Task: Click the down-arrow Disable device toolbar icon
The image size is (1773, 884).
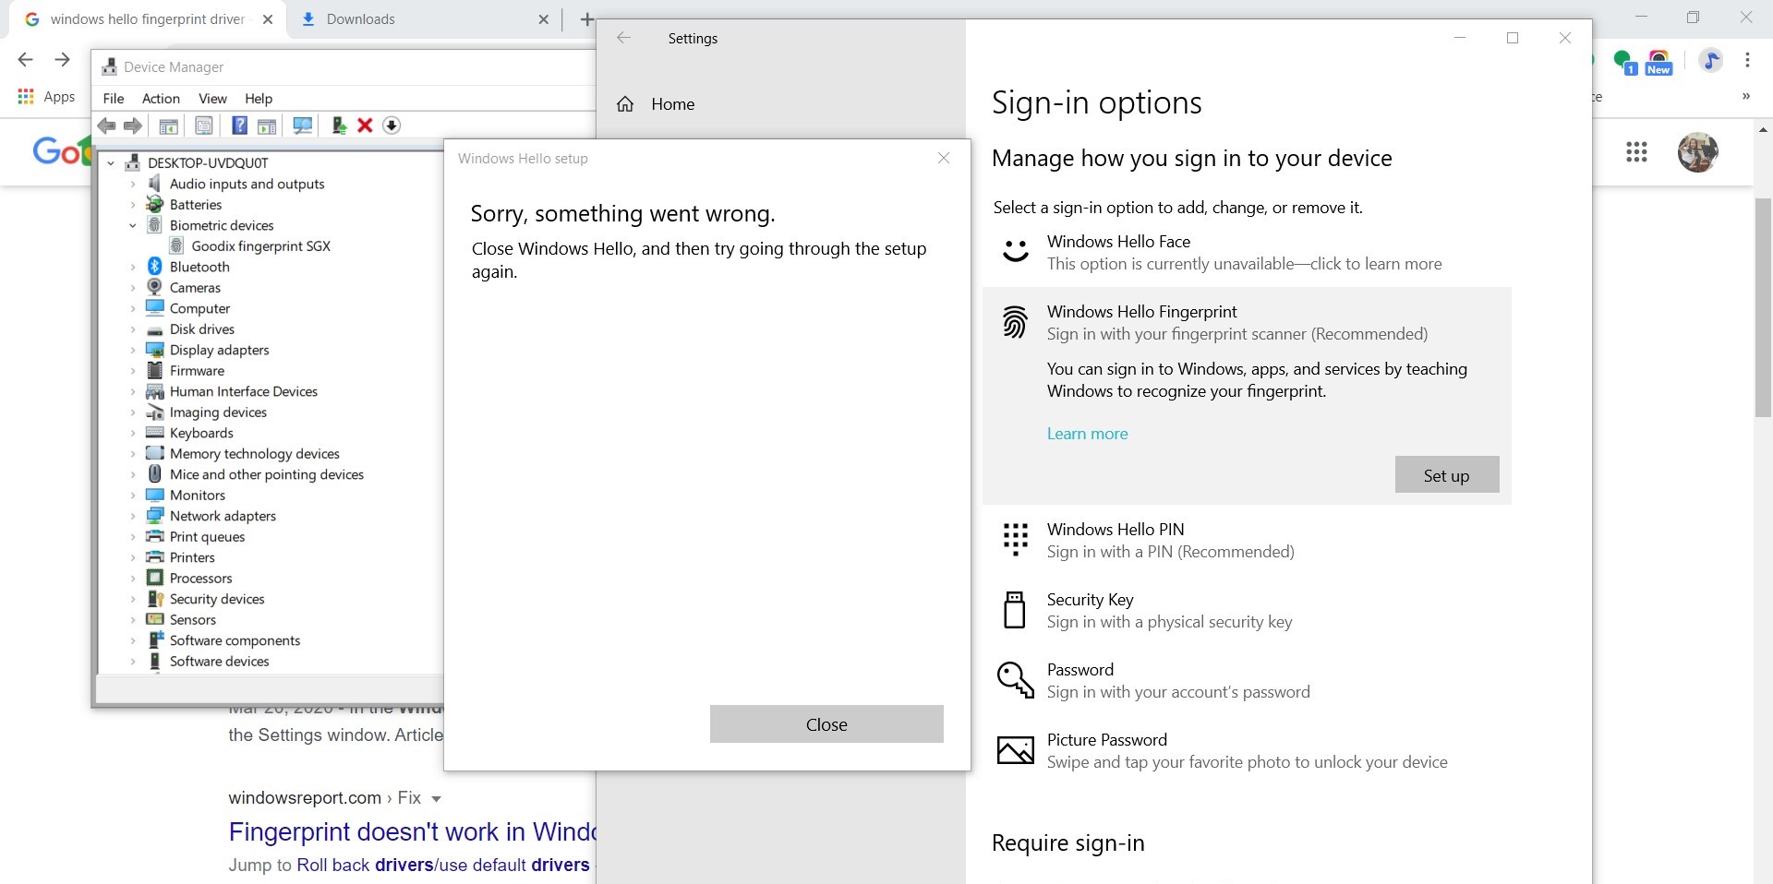Action: (x=392, y=125)
